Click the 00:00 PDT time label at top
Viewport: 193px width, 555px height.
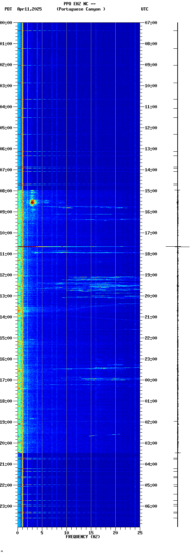[6, 23]
